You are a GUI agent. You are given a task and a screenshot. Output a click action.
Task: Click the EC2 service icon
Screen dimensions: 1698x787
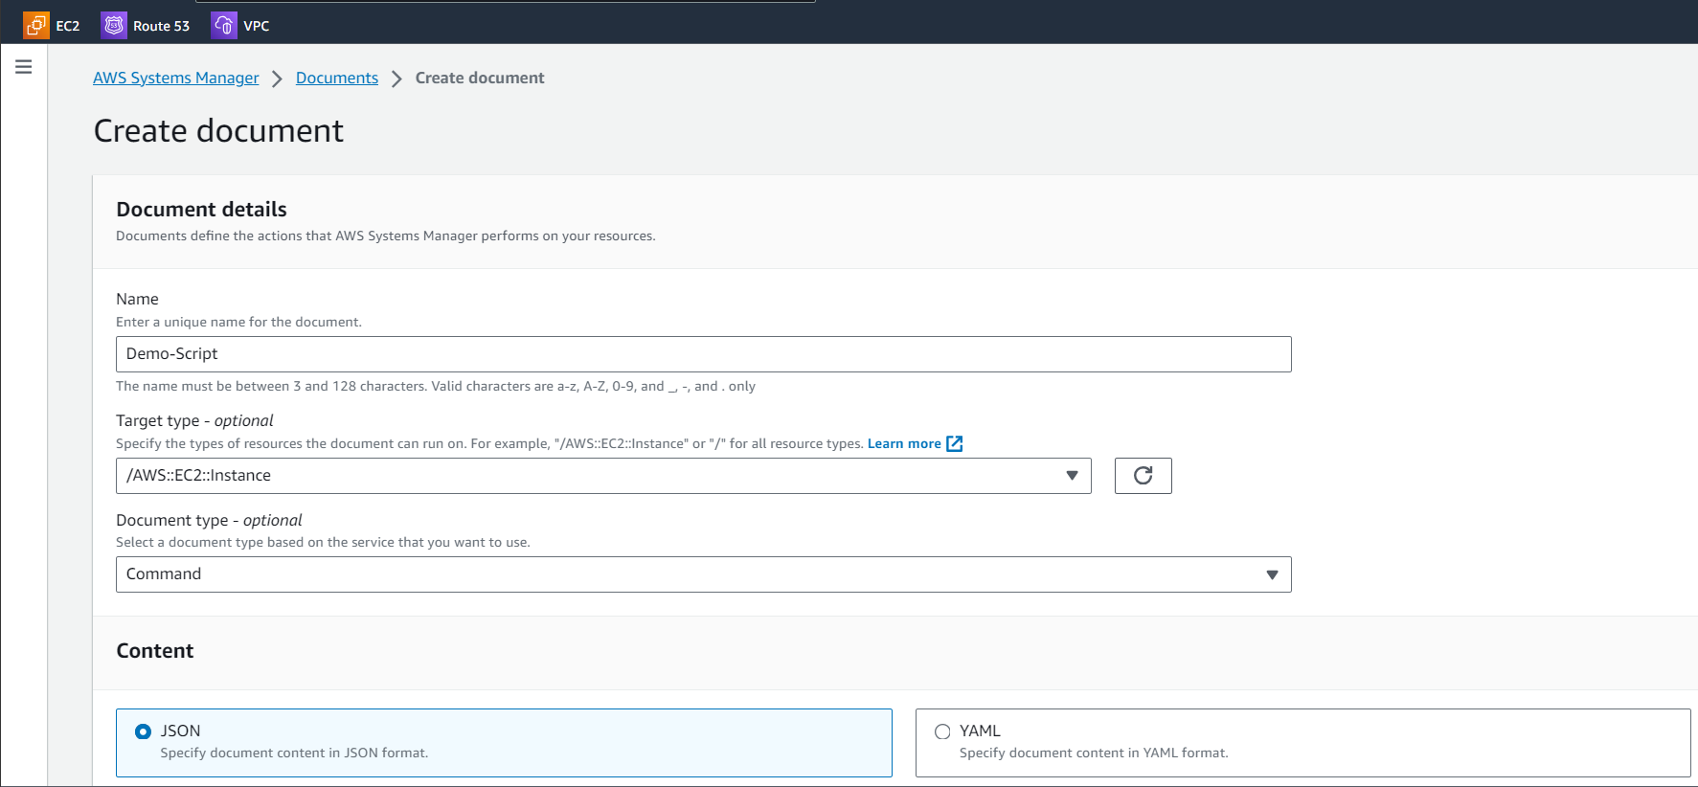35,26
